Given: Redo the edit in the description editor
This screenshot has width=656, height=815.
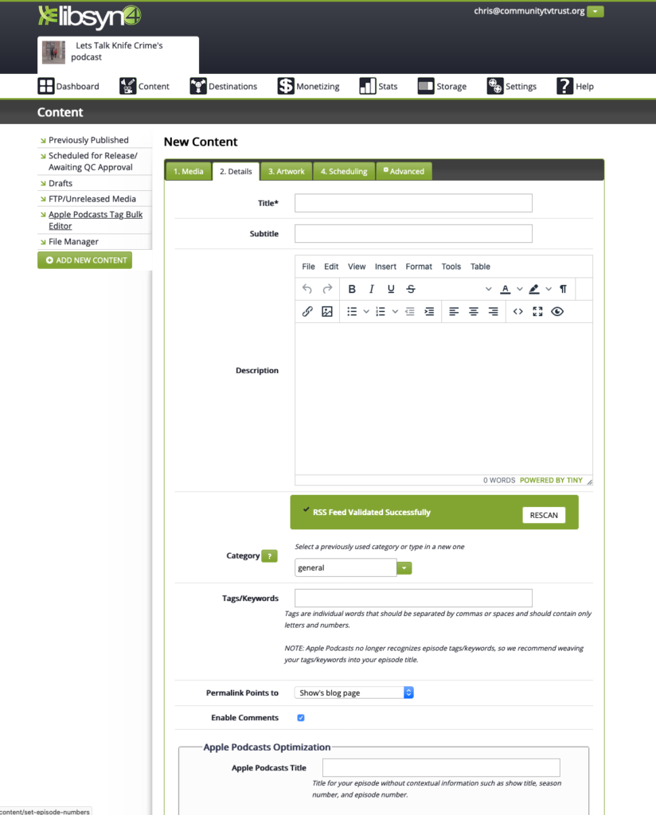Looking at the screenshot, I should tap(327, 289).
